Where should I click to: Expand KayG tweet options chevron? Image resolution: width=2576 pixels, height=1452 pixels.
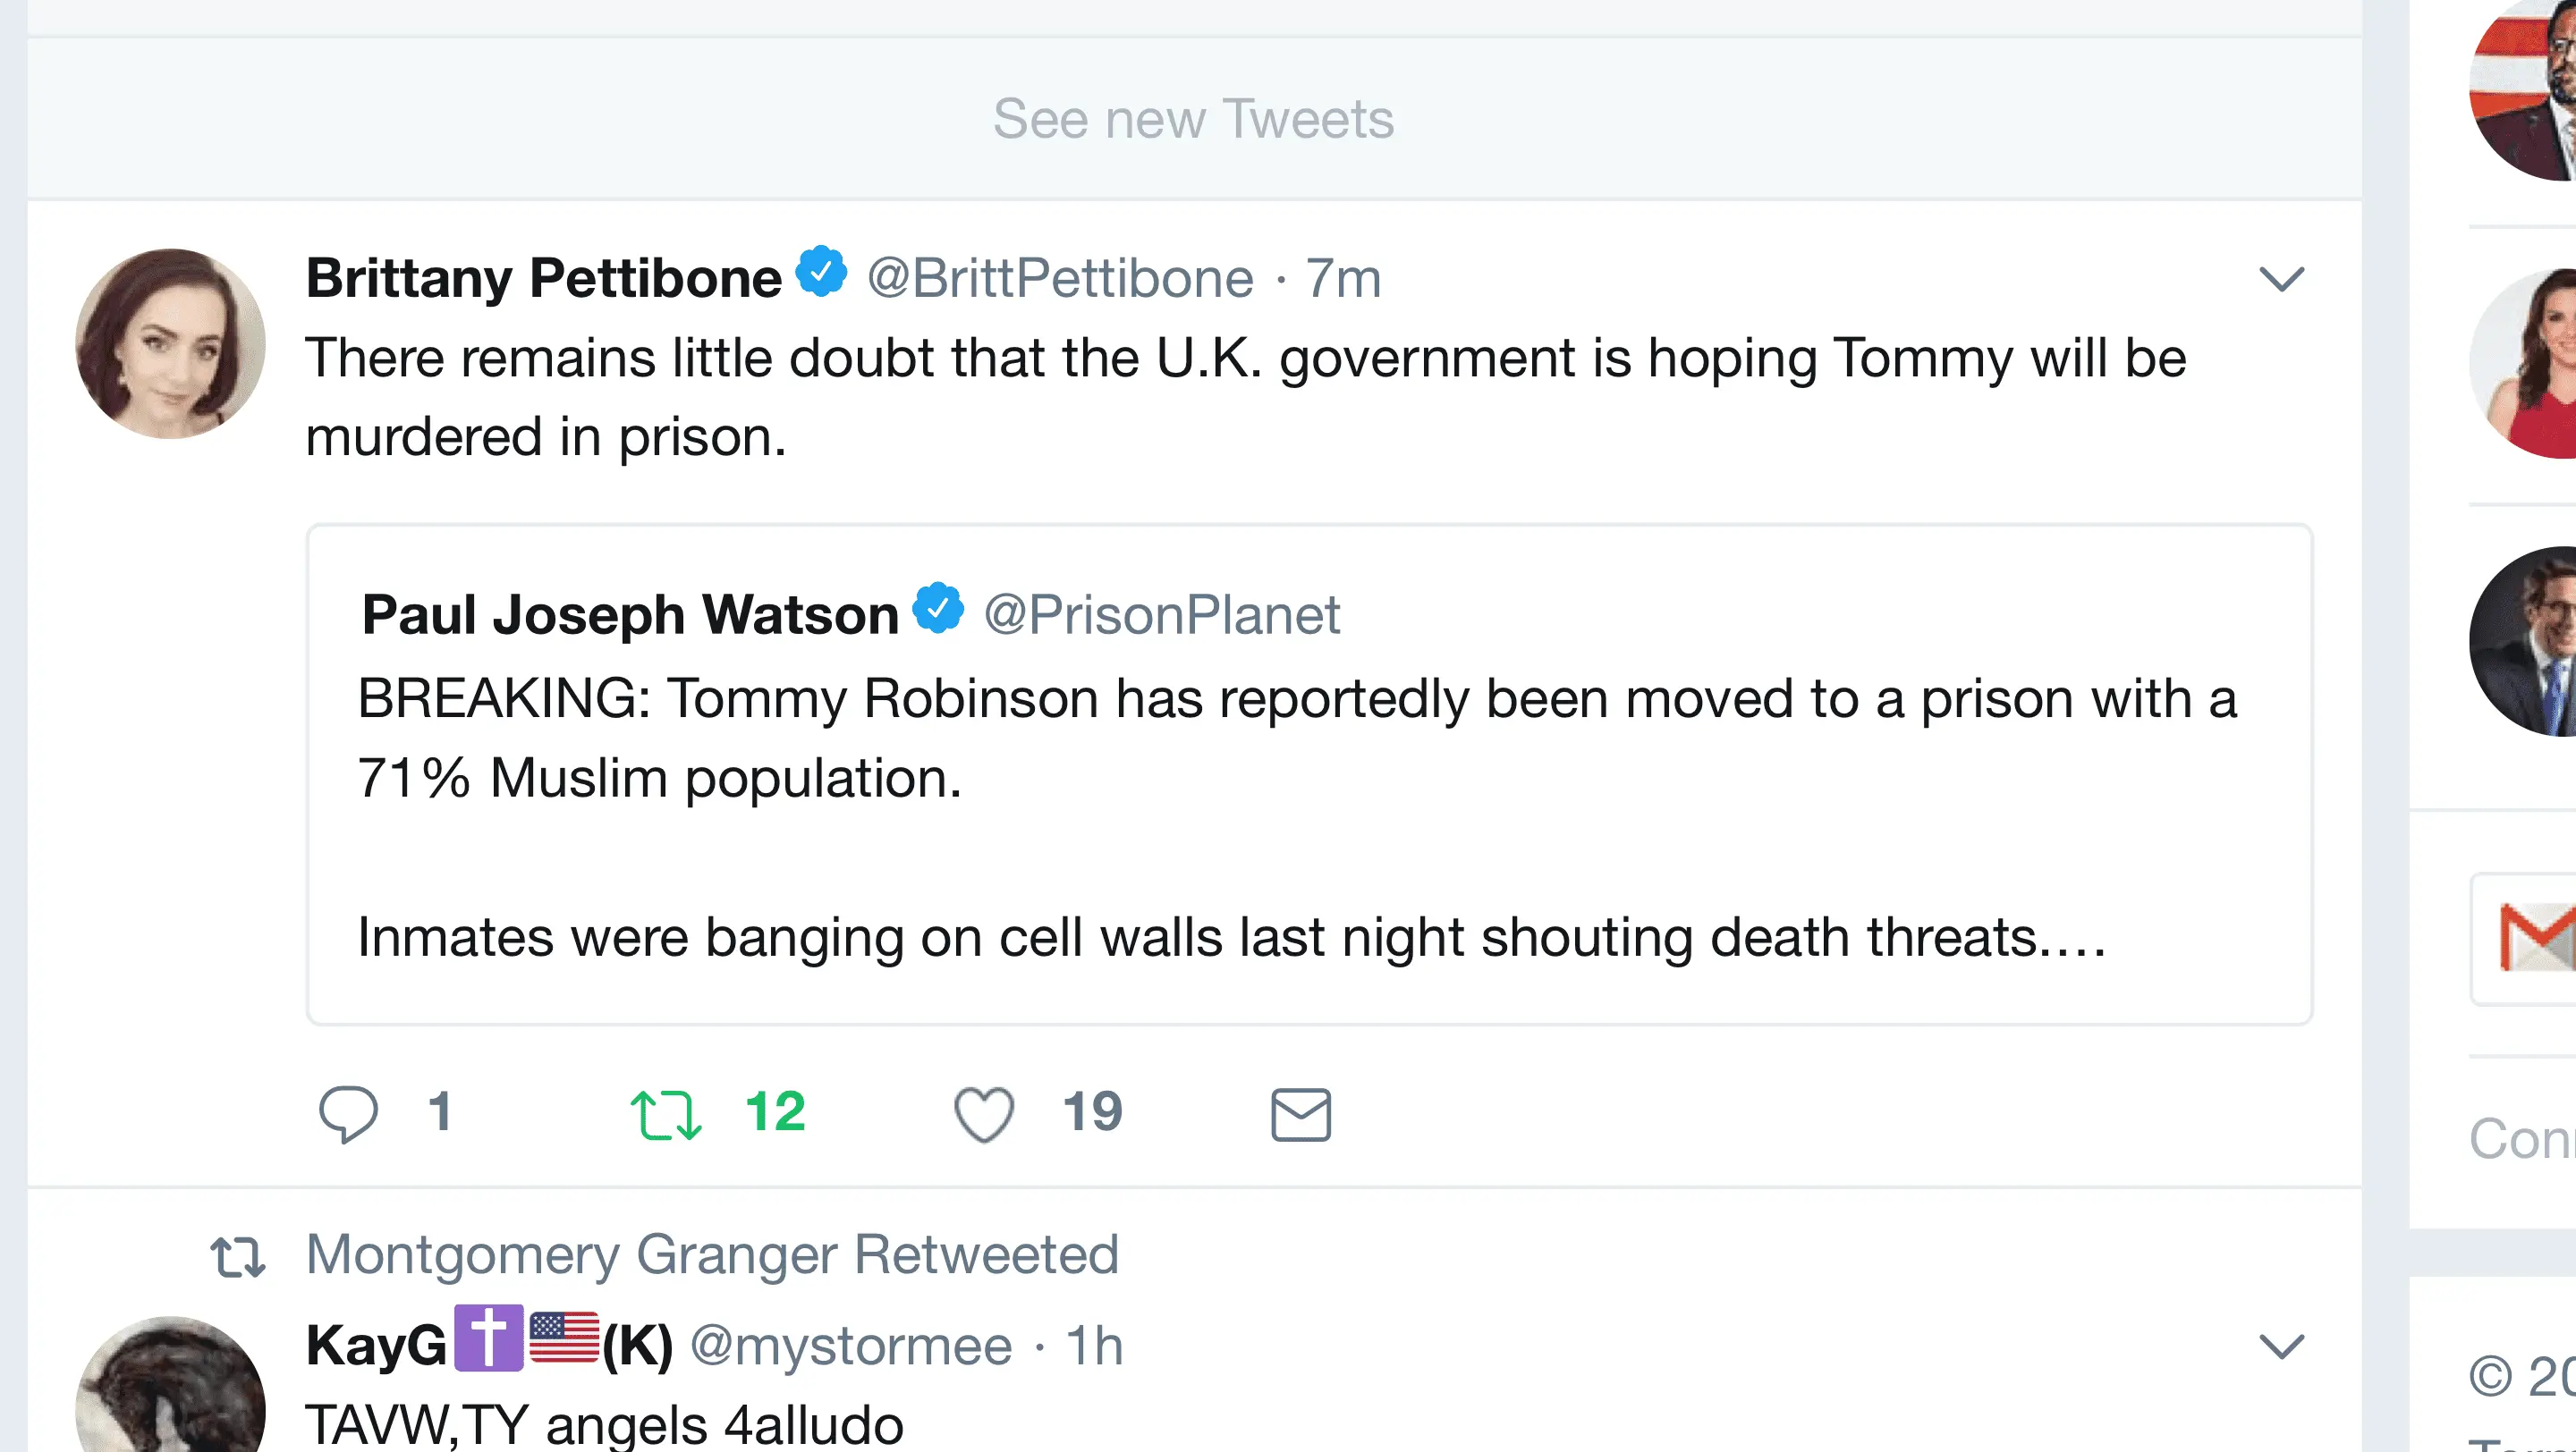pyautogui.click(x=2281, y=1346)
